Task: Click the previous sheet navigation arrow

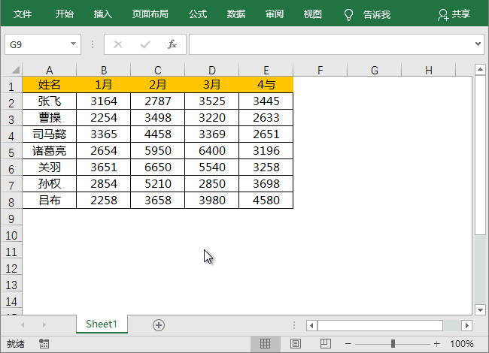Action: (23, 325)
